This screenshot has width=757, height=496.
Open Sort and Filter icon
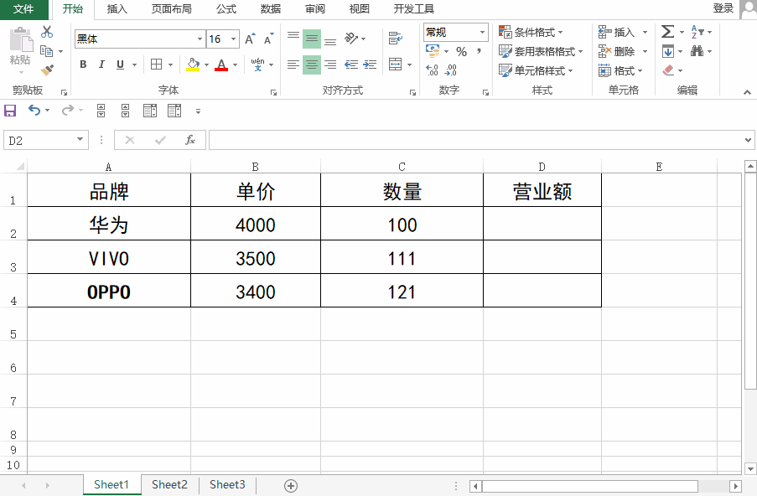pyautogui.click(x=697, y=32)
